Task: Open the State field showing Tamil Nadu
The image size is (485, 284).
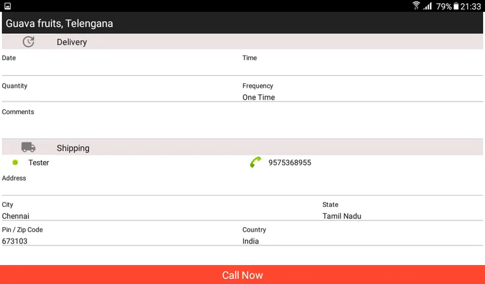Action: click(402, 216)
